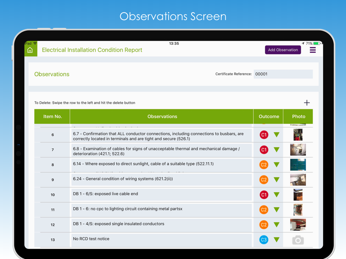
Task: Tap the C2 outcome badge on item 8
Action: click(264, 165)
